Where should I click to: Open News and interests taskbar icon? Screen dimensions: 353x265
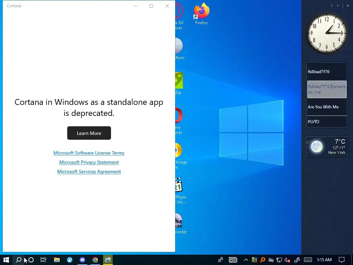[x=233, y=260]
